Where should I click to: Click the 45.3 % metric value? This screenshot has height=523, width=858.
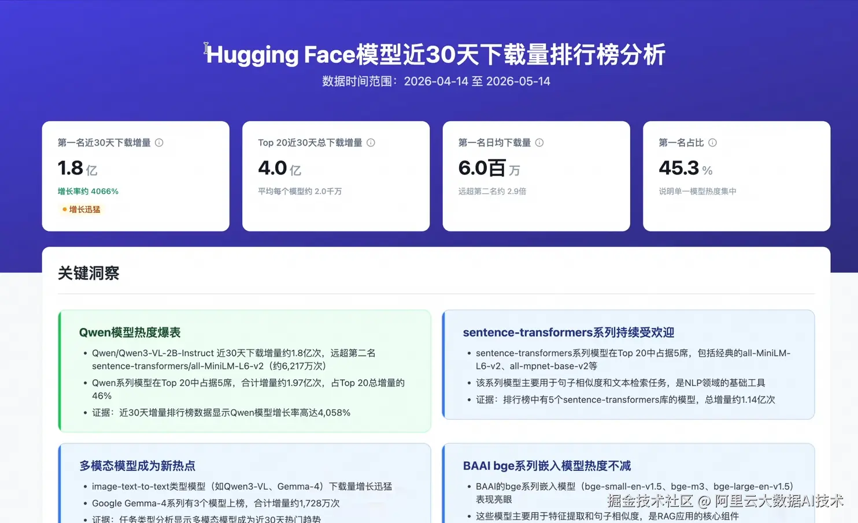click(686, 168)
